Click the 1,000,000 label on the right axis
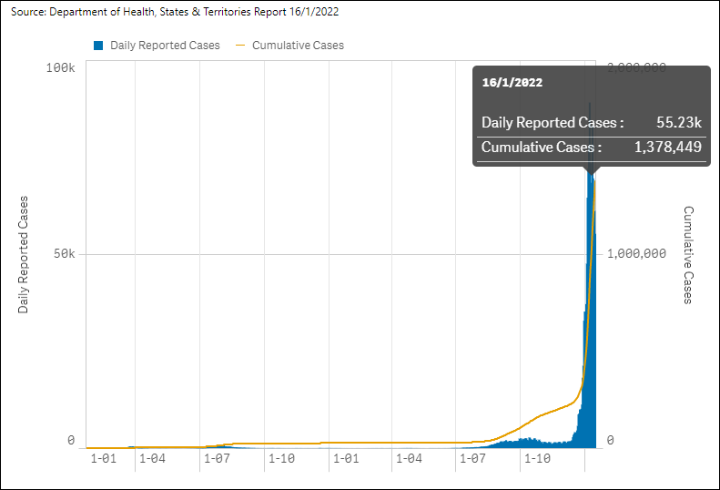Image resolution: width=720 pixels, height=490 pixels. coord(636,254)
